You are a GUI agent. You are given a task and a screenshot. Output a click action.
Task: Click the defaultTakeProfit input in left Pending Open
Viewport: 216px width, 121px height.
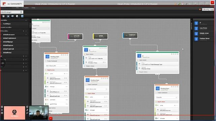56,95
